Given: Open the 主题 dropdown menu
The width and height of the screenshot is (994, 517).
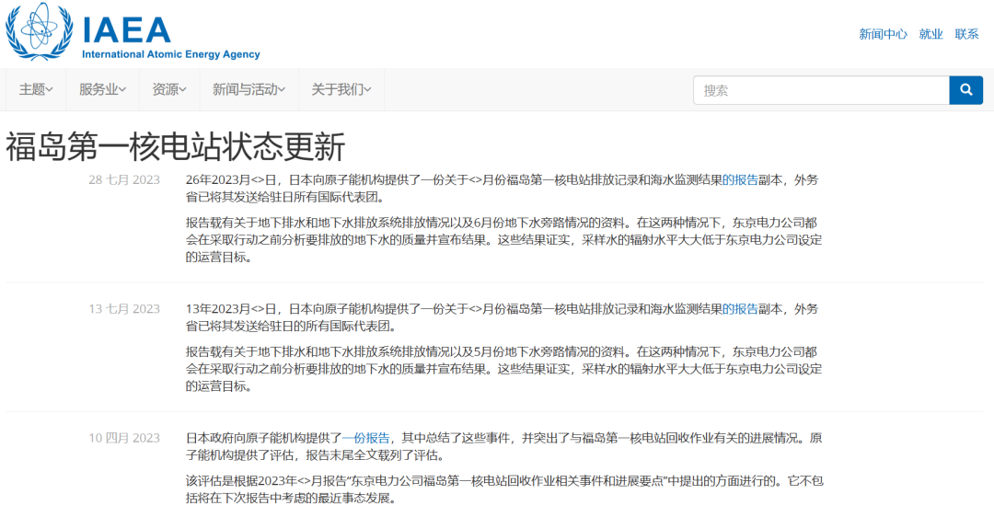Looking at the screenshot, I should click(36, 90).
